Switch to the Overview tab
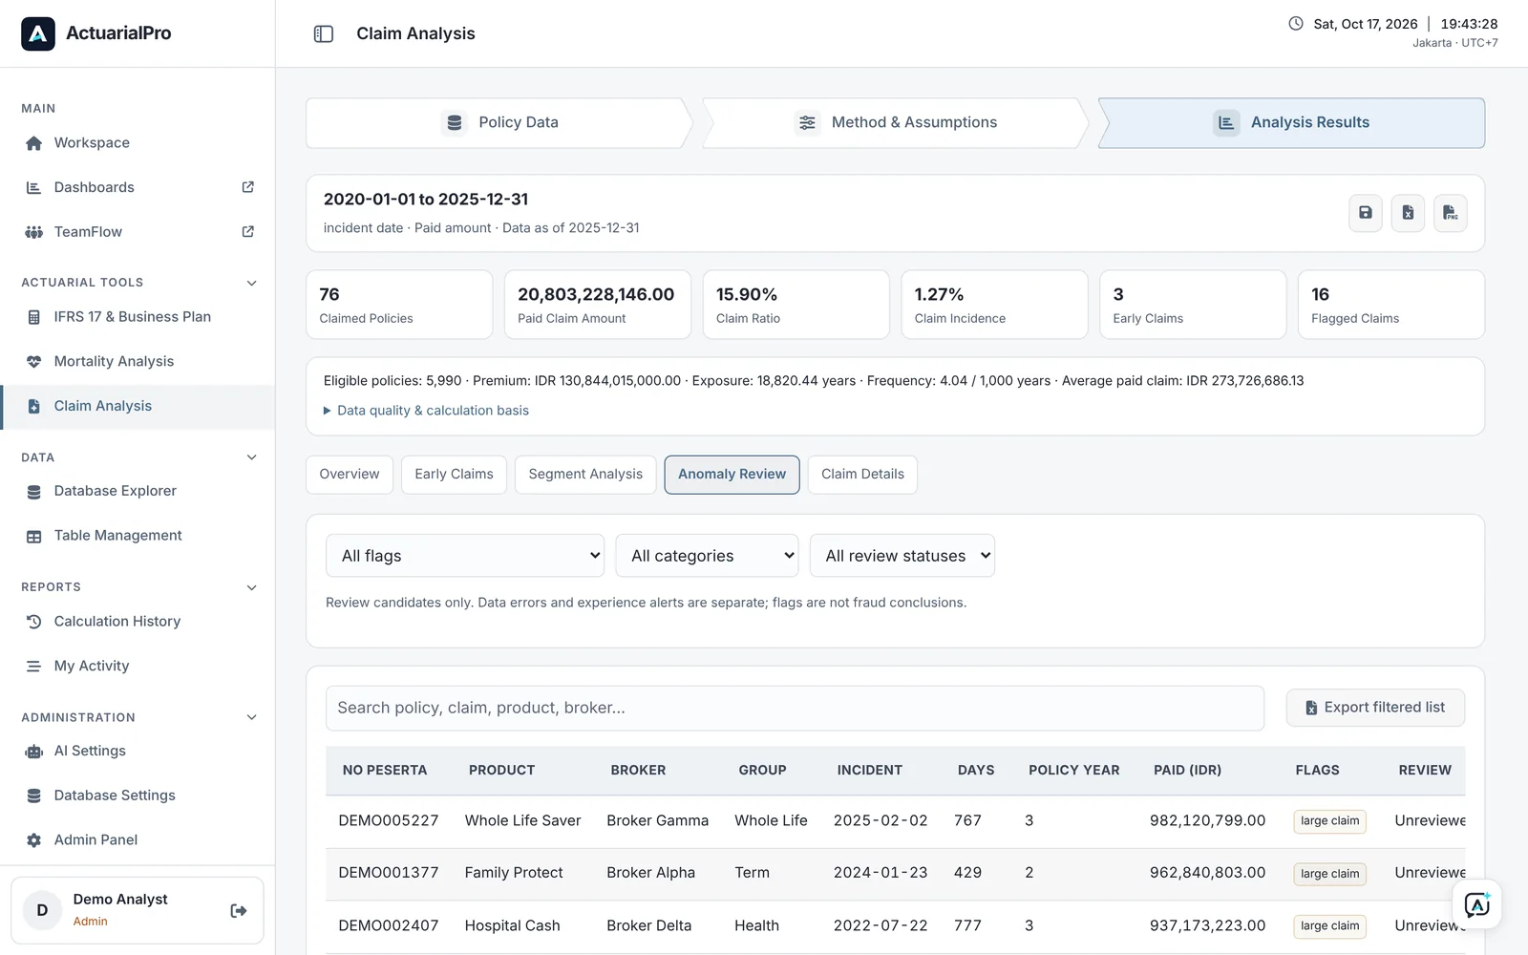 point(350,475)
